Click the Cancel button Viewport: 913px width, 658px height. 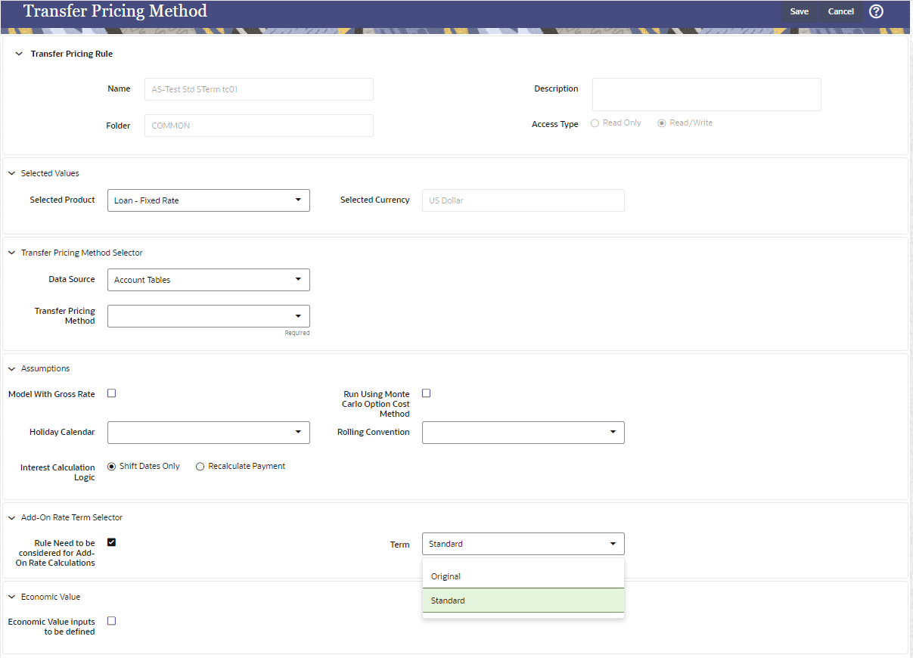(x=840, y=11)
